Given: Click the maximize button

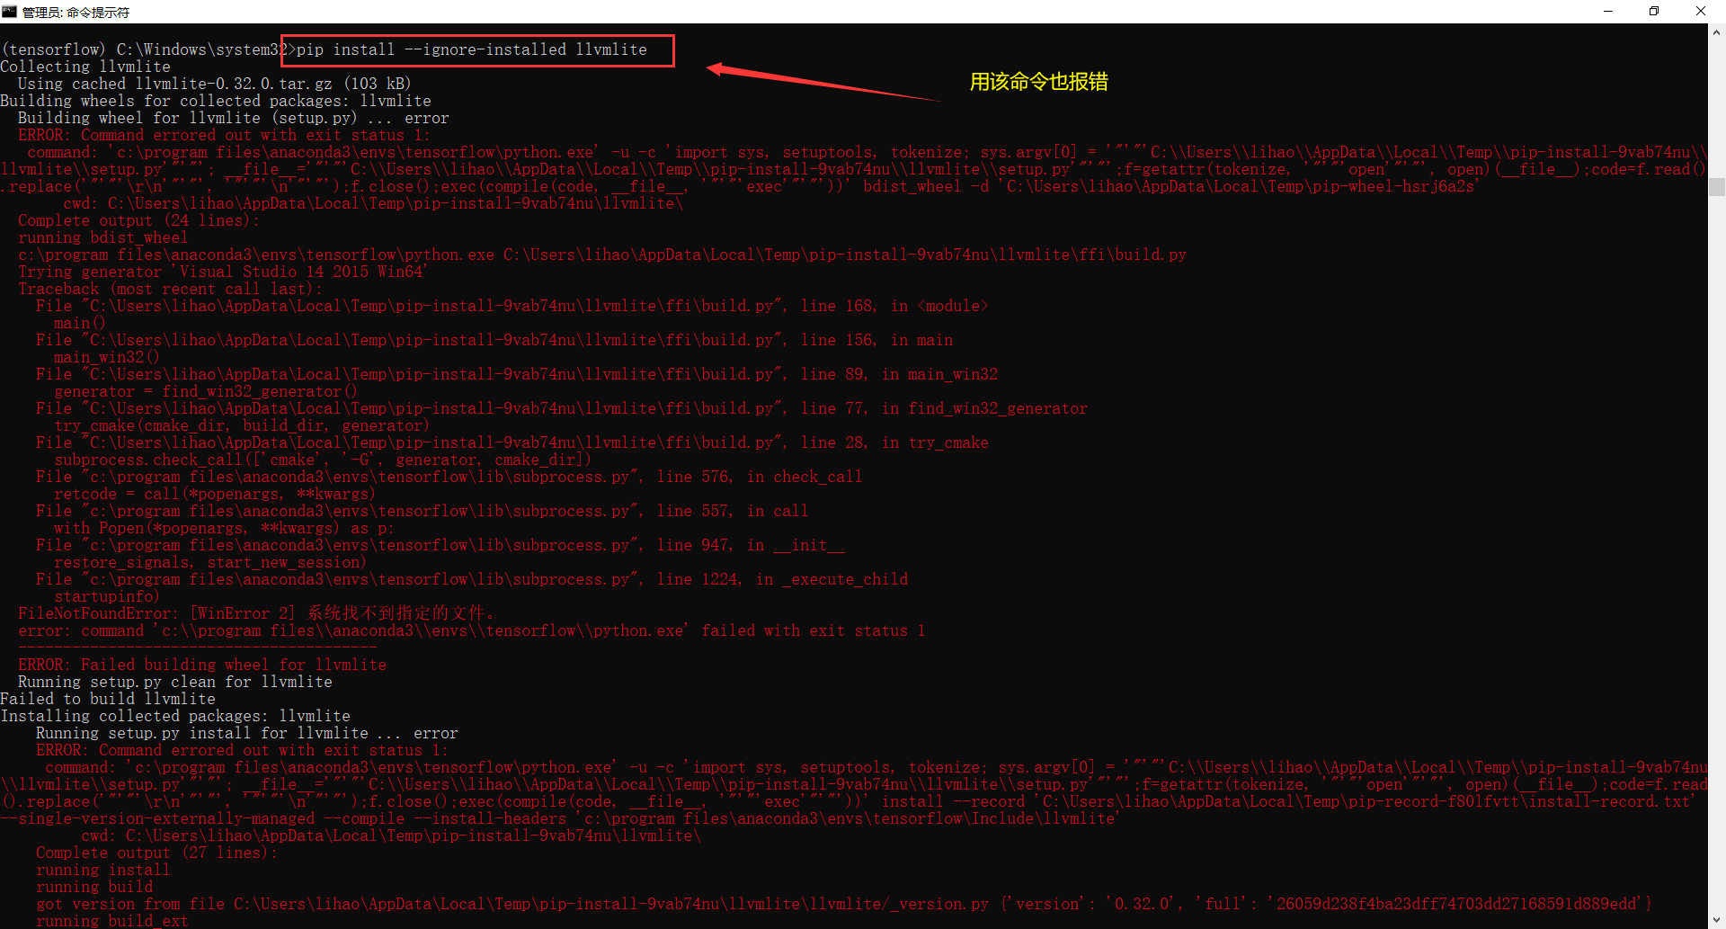Looking at the screenshot, I should (1654, 12).
